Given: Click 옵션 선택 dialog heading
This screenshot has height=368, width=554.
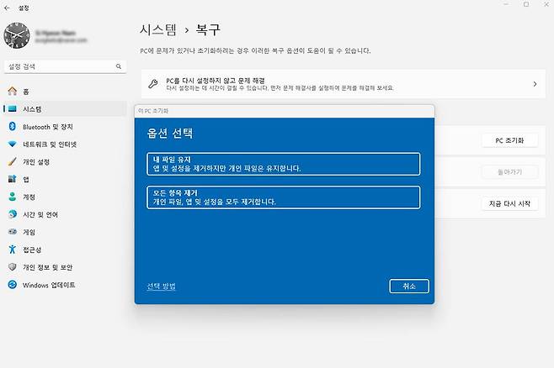Looking at the screenshot, I should pos(170,133).
